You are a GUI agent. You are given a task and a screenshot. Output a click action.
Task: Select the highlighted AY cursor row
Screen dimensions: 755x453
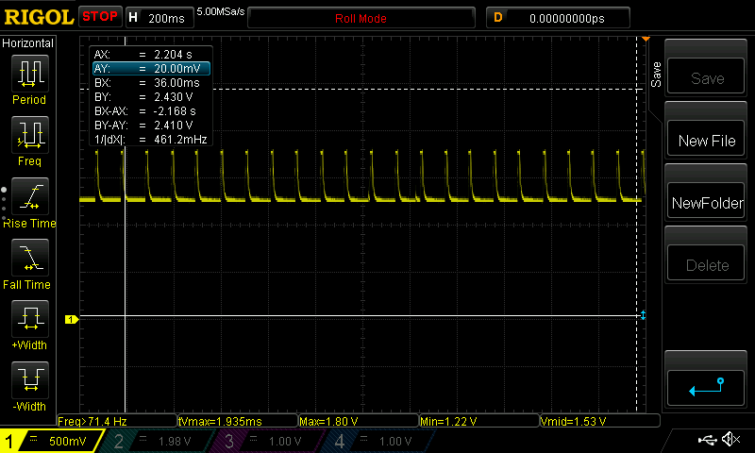point(151,68)
